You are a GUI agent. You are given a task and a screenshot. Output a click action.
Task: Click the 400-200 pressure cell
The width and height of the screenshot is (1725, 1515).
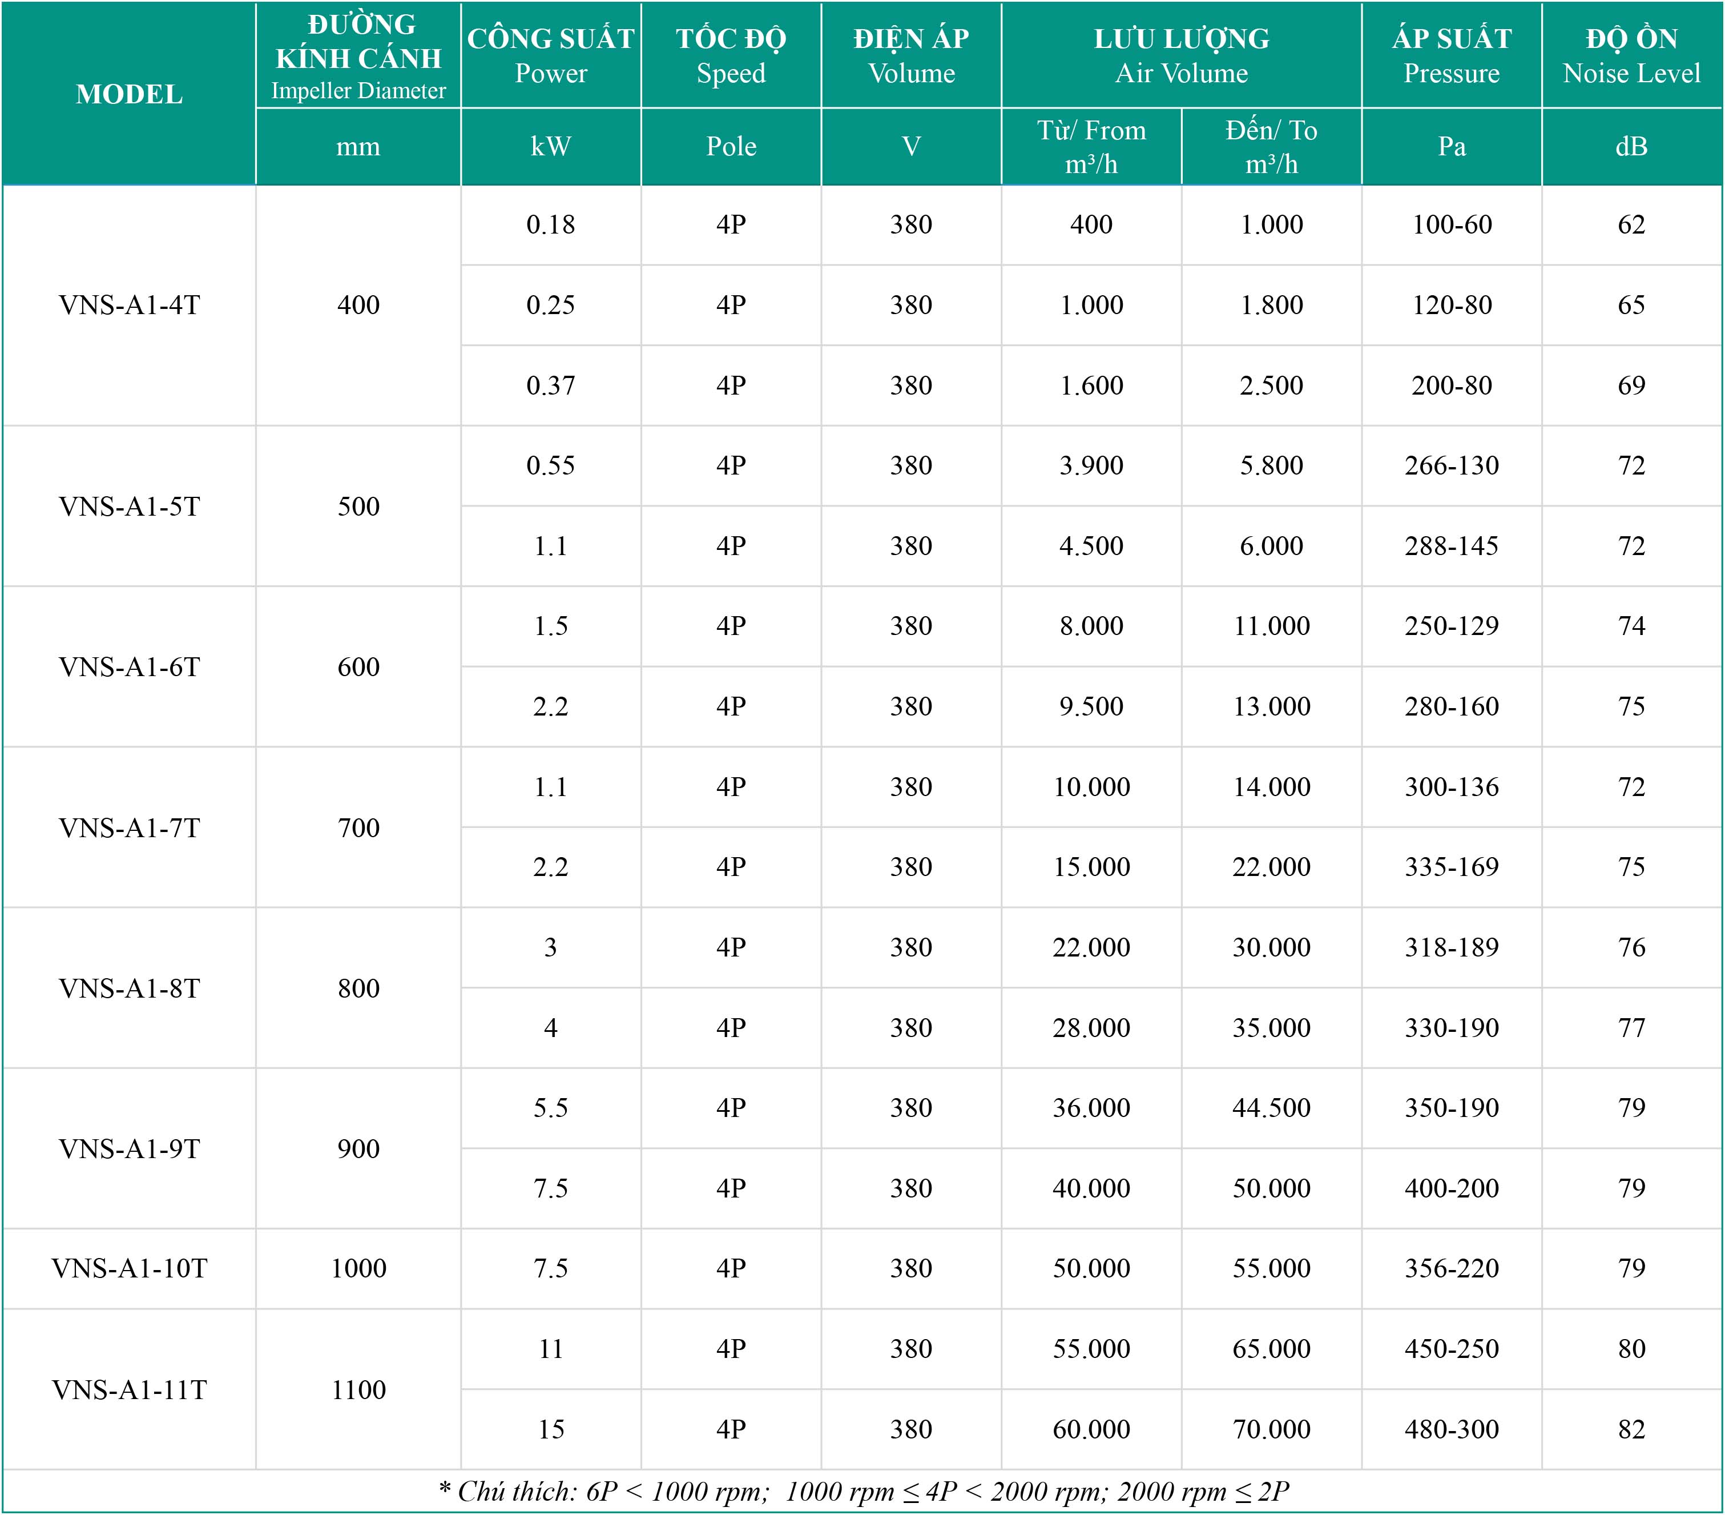[1452, 1188]
